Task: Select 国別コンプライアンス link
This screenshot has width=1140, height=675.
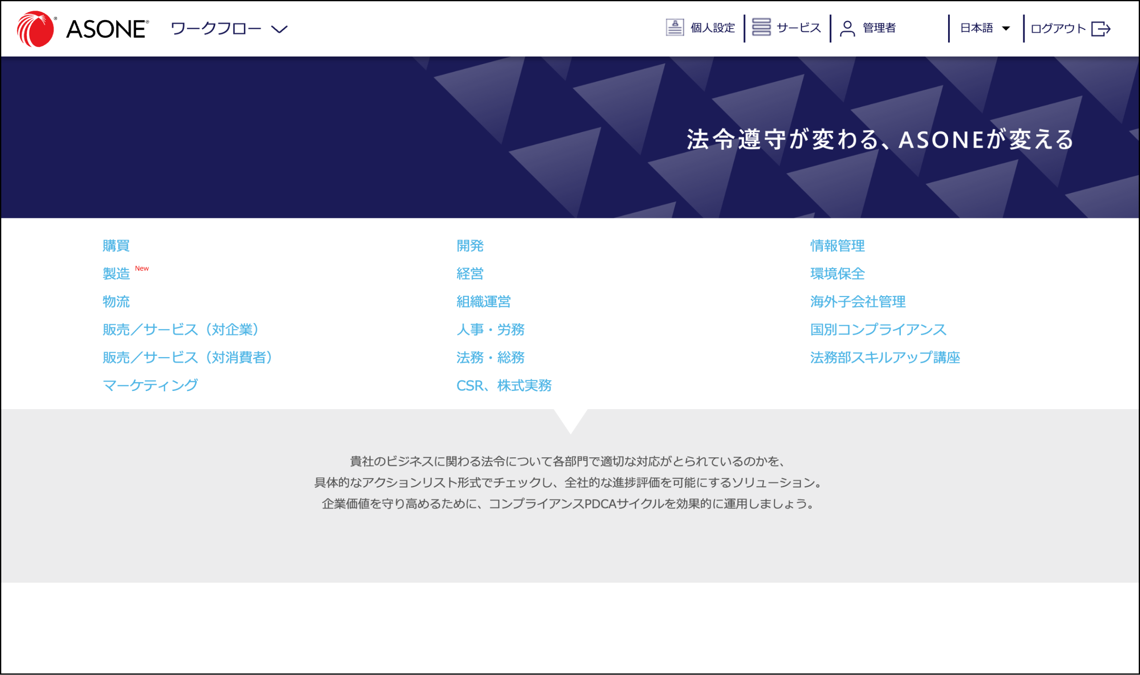Action: coord(879,329)
